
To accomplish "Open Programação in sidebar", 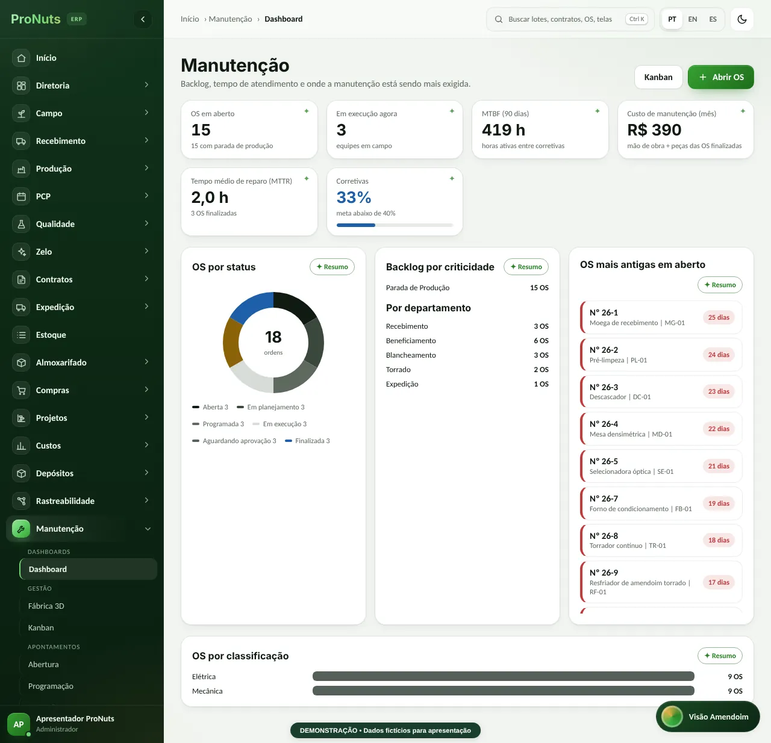I will click(89, 686).
